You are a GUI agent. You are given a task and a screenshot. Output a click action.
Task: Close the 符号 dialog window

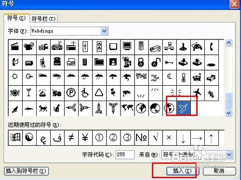(x=234, y=4)
